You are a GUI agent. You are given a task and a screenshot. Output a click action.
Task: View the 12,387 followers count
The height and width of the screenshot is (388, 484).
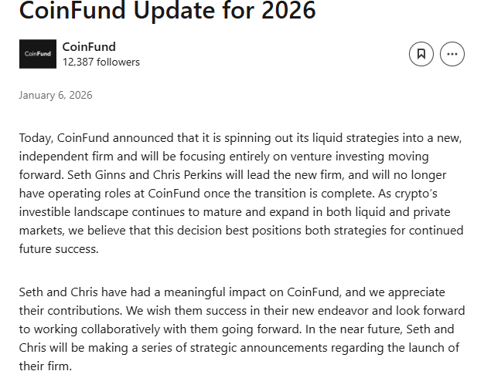[101, 62]
